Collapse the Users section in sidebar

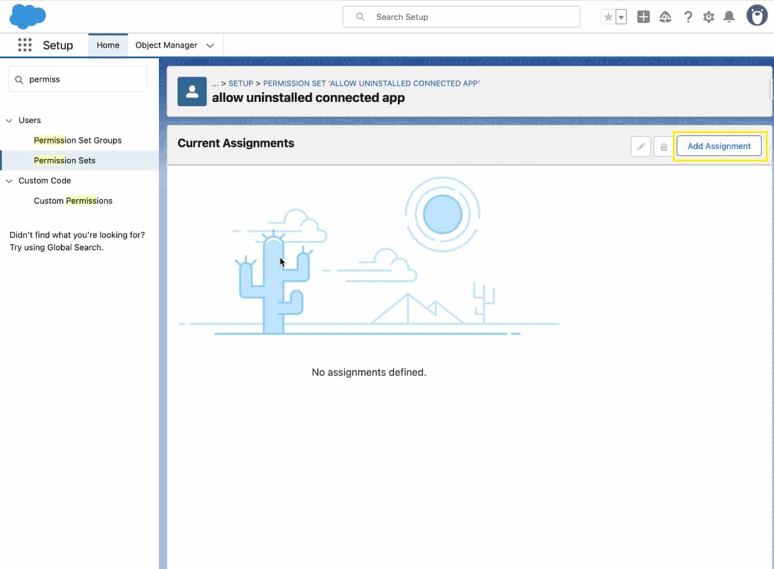point(9,121)
